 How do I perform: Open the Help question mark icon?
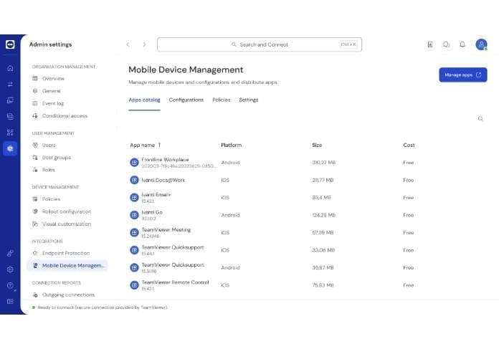tap(10, 285)
